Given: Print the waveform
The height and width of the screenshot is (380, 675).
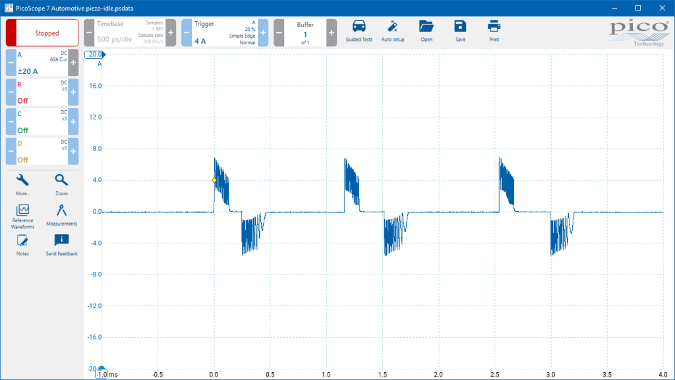Looking at the screenshot, I should coord(494,31).
